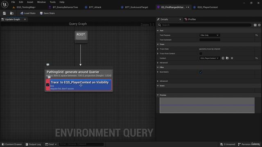The height and width of the screenshot is (147, 262).
Task: Open the Test Purpose dropdown
Action: (x=210, y=35)
